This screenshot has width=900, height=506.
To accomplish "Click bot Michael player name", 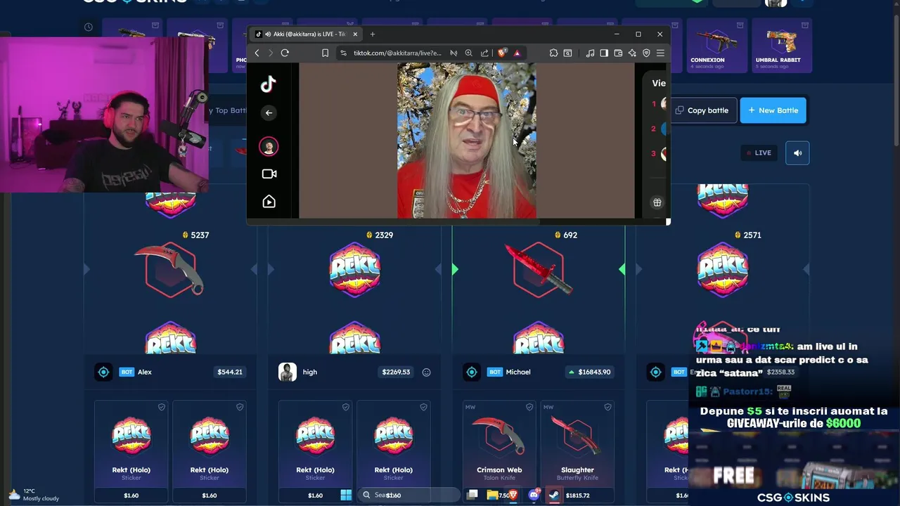I will pyautogui.click(x=518, y=372).
